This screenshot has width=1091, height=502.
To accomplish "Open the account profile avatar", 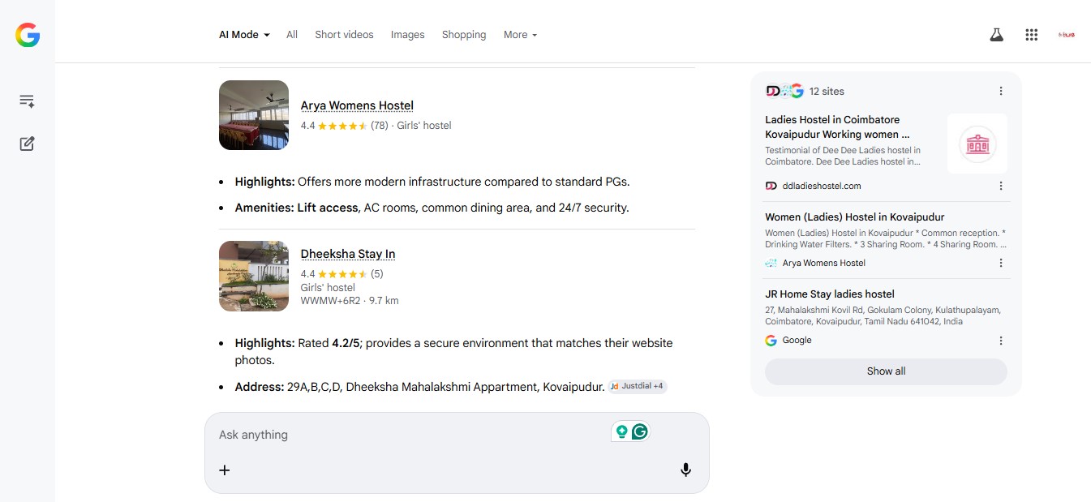I will 1067,35.
